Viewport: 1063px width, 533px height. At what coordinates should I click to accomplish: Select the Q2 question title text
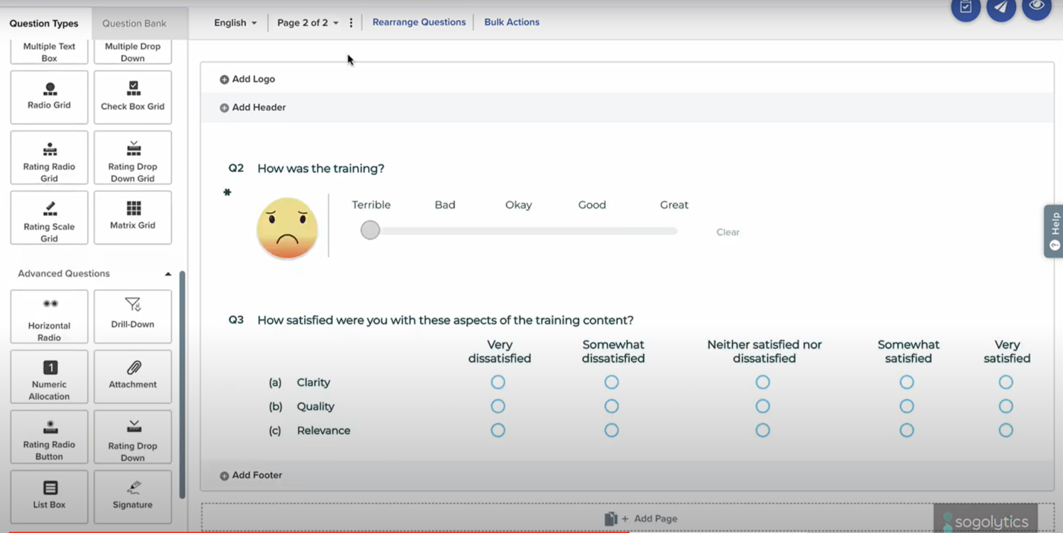321,169
